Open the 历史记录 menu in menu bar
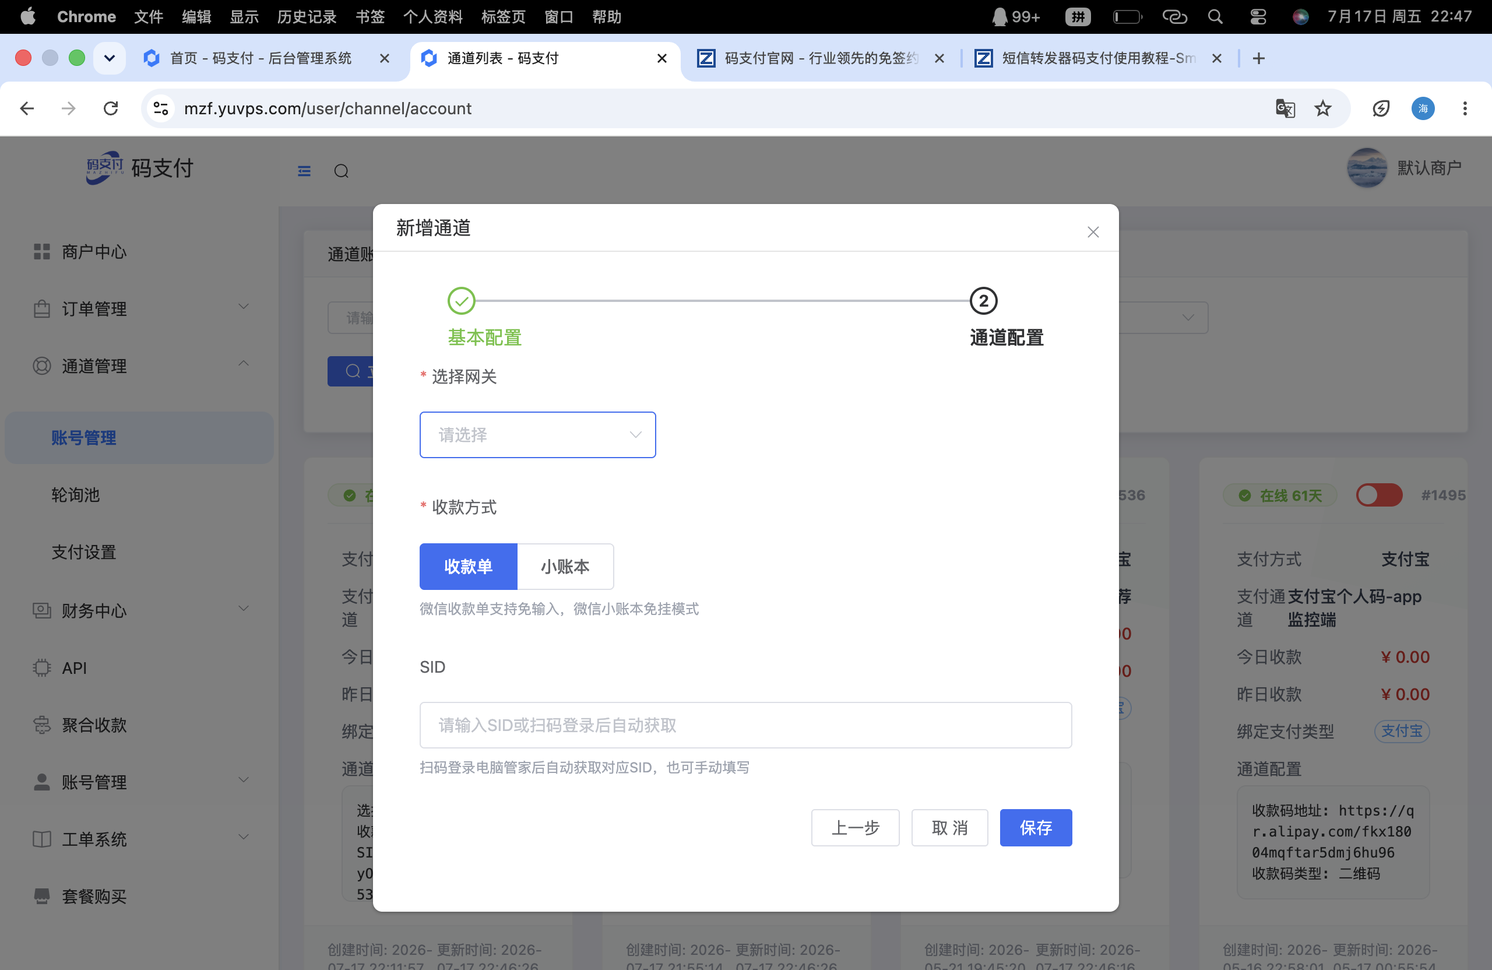The height and width of the screenshot is (970, 1492). point(307,17)
